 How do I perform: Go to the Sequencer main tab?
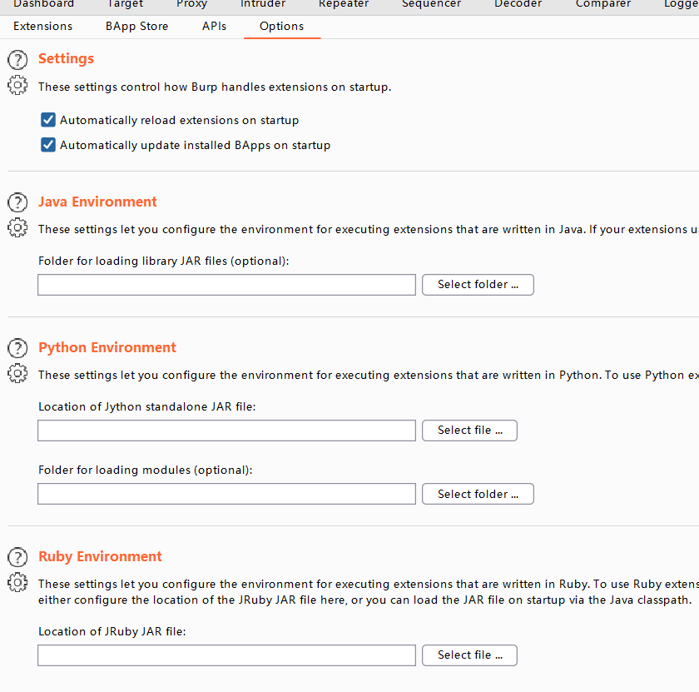431,4
